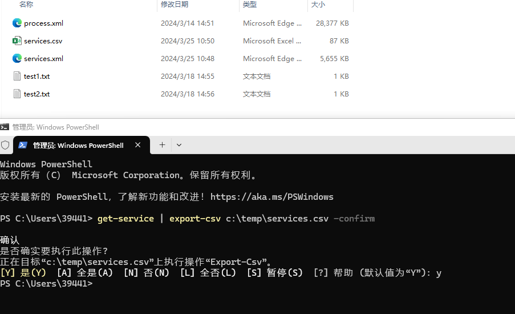Select the services.csv Excel file icon
This screenshot has height=314, width=515.
(x=17, y=41)
